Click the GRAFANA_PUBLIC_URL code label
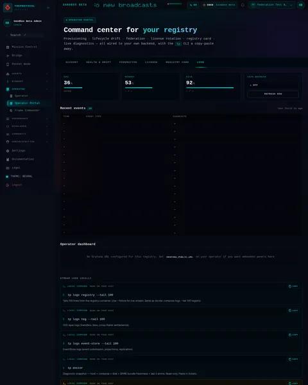The height and width of the screenshot is (385, 308). pos(180,257)
